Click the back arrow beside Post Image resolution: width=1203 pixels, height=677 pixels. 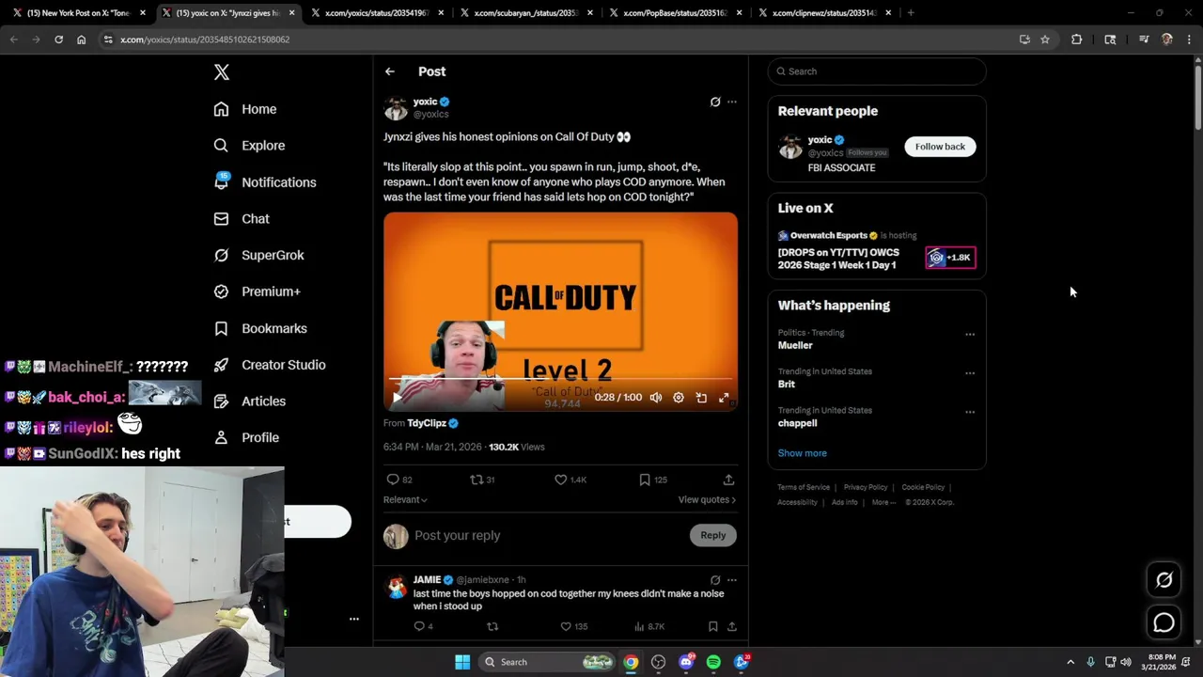389,71
